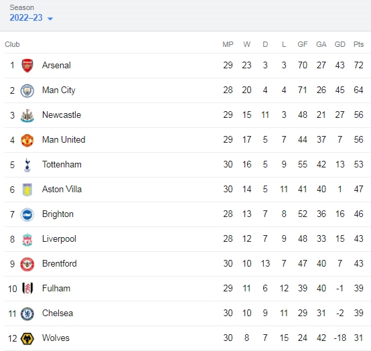Click the Man City club crest
The image size is (371, 351).
point(27,90)
